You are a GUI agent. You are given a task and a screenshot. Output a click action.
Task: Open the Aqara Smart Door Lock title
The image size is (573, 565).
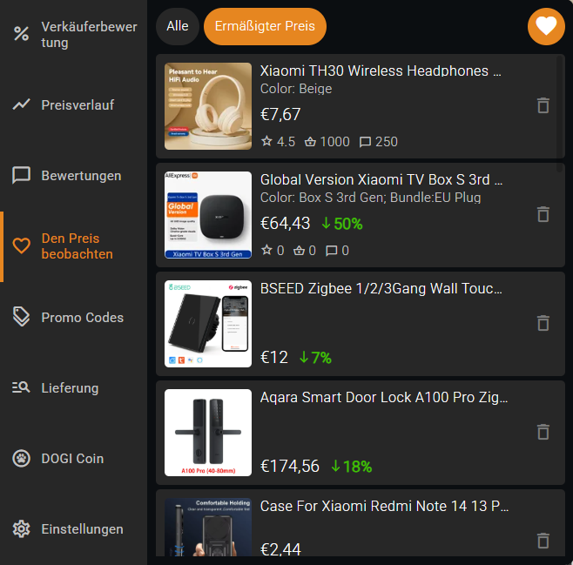tap(384, 397)
